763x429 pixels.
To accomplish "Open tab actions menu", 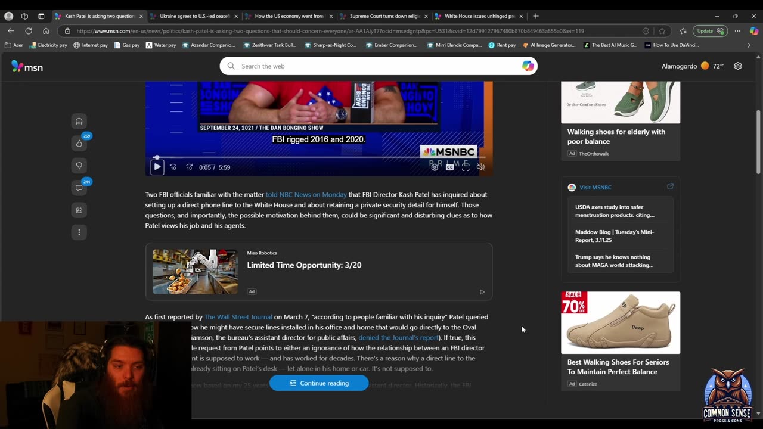I will tap(41, 16).
